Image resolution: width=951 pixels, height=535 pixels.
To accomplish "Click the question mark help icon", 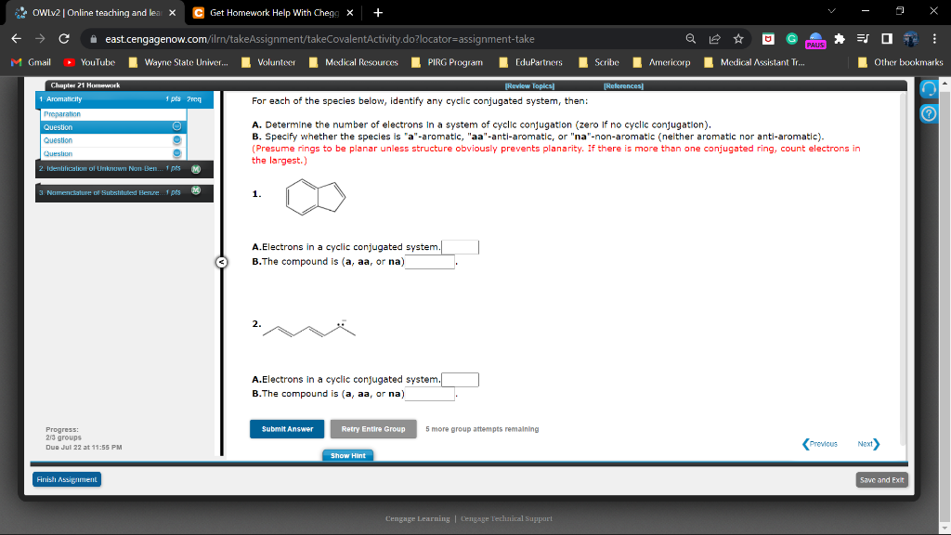I will tap(929, 113).
